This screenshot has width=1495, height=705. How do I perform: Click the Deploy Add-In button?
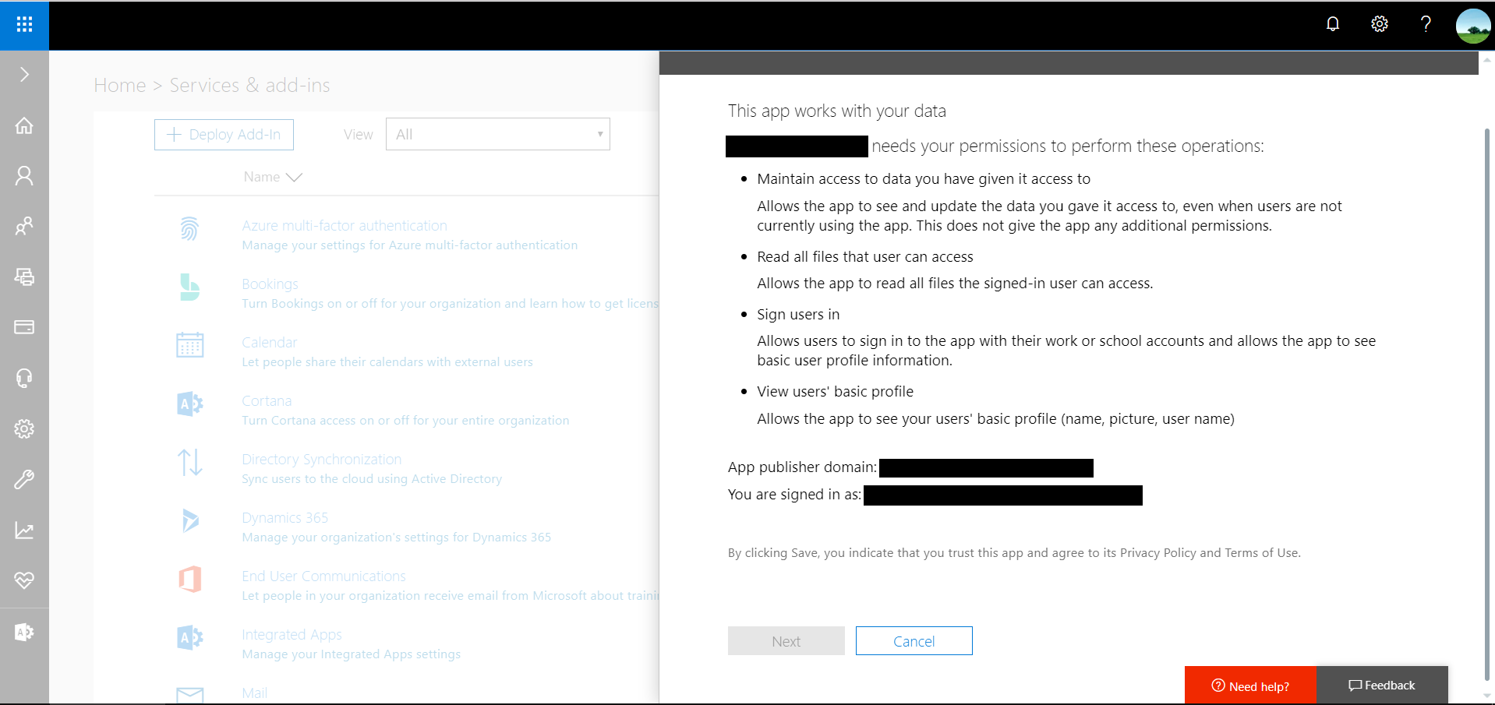tap(224, 134)
